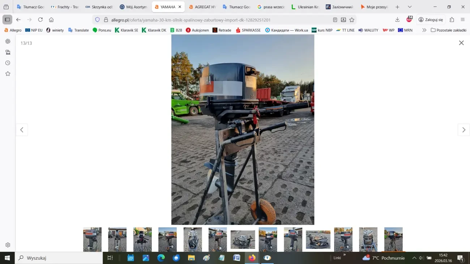
Task: Toggle reader view in the address bar
Action: pyautogui.click(x=335, y=20)
